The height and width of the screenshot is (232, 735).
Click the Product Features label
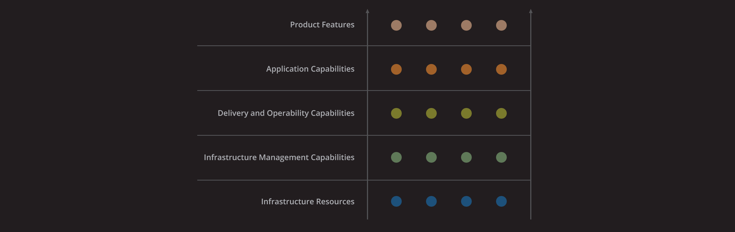(322, 25)
